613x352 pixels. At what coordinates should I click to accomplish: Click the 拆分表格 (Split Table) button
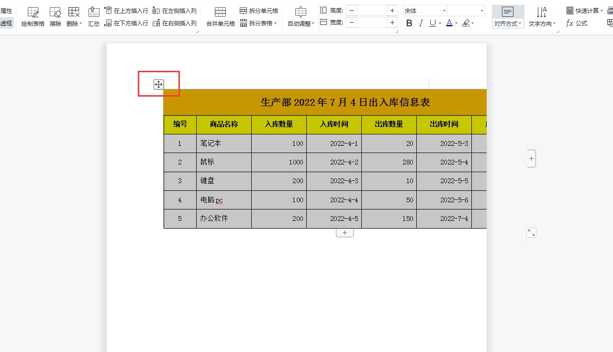point(258,22)
